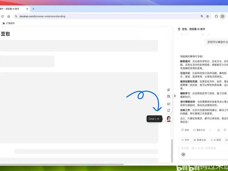
Task: Click the 豆包可以做些什么 message bubble
Action: [217, 42]
